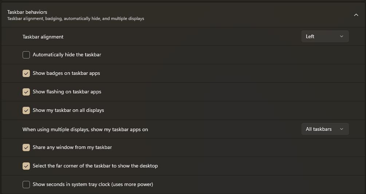Click the Show badges on taskbar apps text

pos(66,73)
